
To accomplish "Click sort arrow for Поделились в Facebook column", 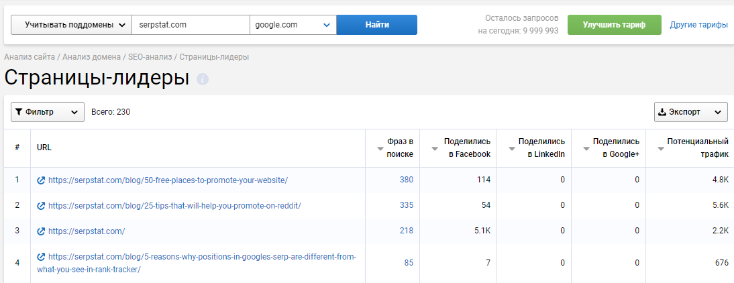I will (435, 149).
